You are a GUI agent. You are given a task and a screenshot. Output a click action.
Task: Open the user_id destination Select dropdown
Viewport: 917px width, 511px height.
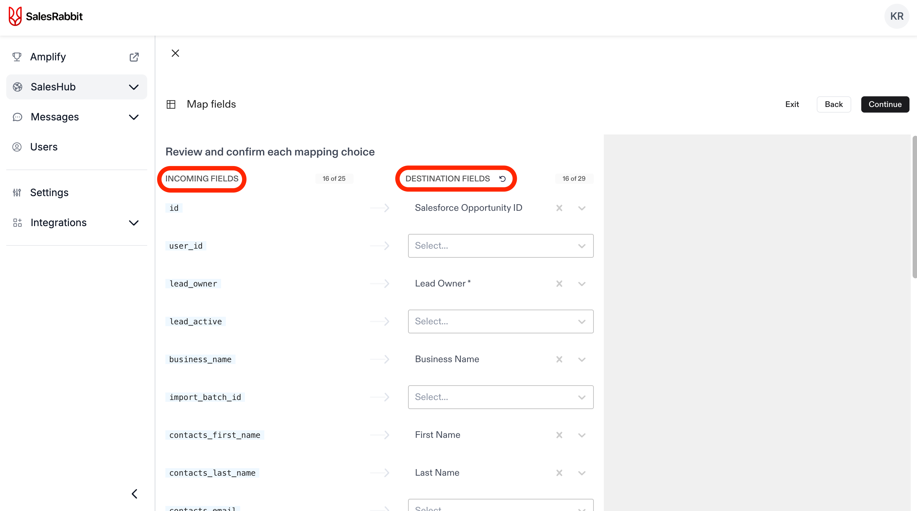click(x=500, y=246)
